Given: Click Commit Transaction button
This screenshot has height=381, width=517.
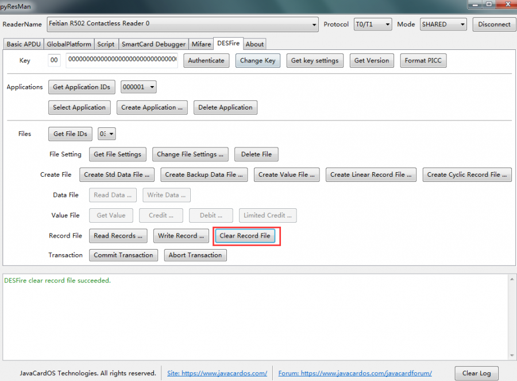Looking at the screenshot, I should click(124, 255).
